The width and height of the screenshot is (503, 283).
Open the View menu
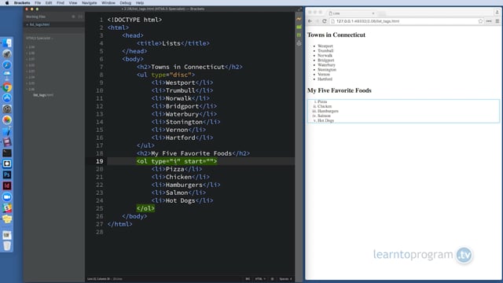(73, 3)
